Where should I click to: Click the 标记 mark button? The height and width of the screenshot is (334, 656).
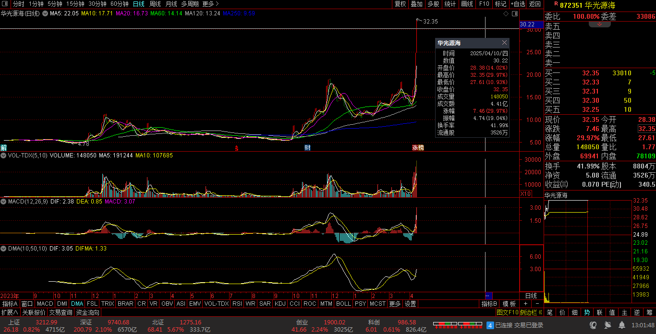pyautogui.click(x=500, y=4)
